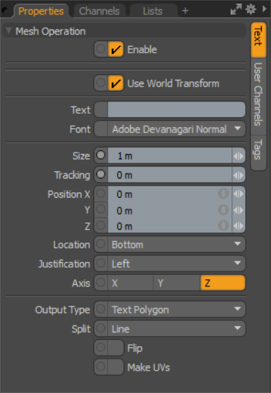Open the panel options arrow at top right
Viewport: 271px width, 393px height.
tap(265, 9)
